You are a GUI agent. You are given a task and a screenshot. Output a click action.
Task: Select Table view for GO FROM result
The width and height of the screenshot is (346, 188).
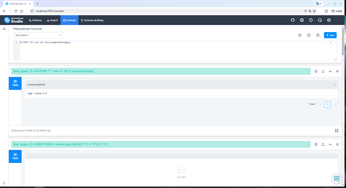point(15,83)
